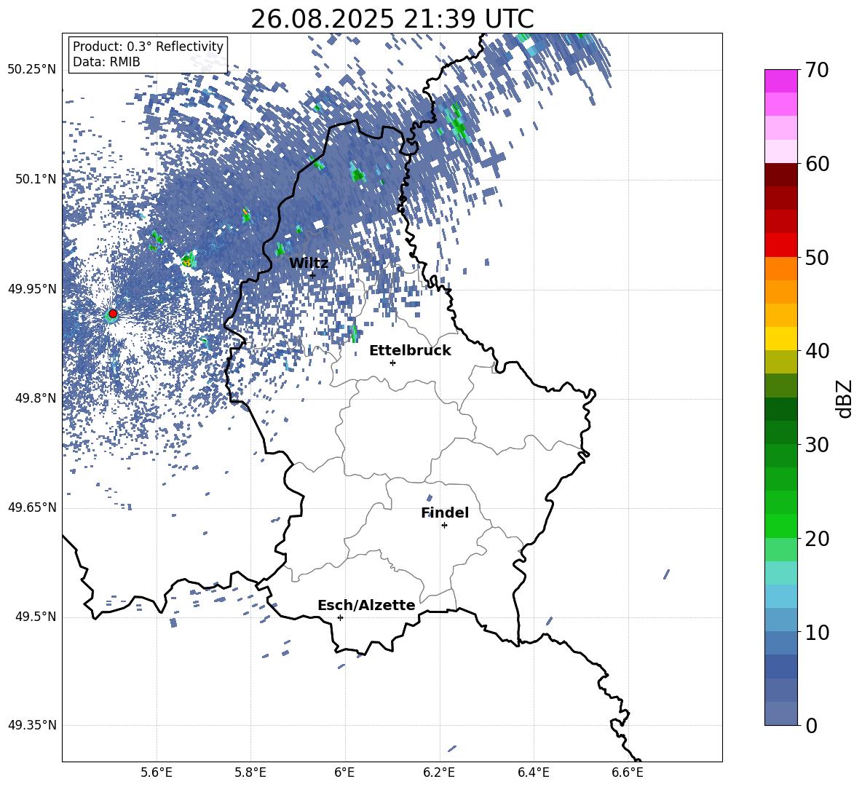Click the Esch/Alzette station cross marker
This screenshot has width=862, height=787.
point(340,617)
